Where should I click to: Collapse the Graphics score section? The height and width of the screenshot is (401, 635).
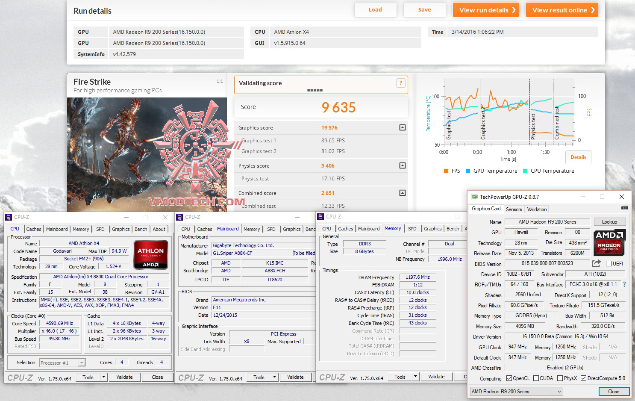(x=402, y=127)
